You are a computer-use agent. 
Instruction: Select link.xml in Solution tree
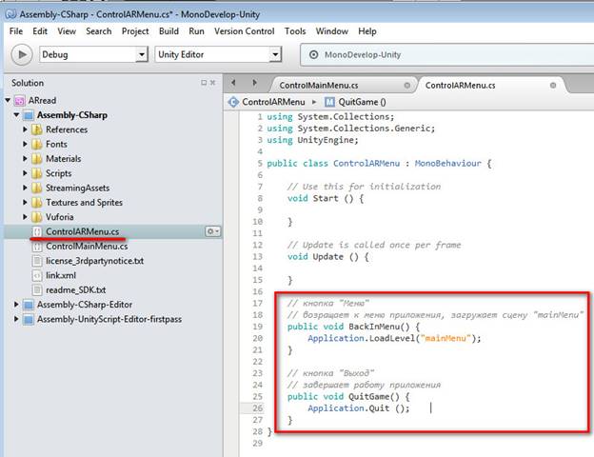[61, 275]
